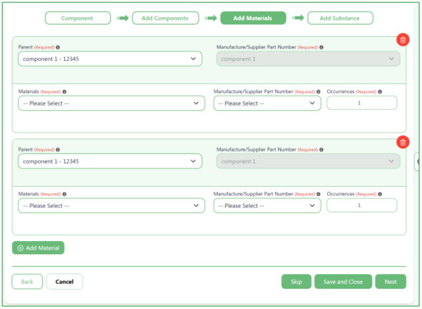Go to the Add Components step
The image size is (422, 309).
(x=166, y=18)
